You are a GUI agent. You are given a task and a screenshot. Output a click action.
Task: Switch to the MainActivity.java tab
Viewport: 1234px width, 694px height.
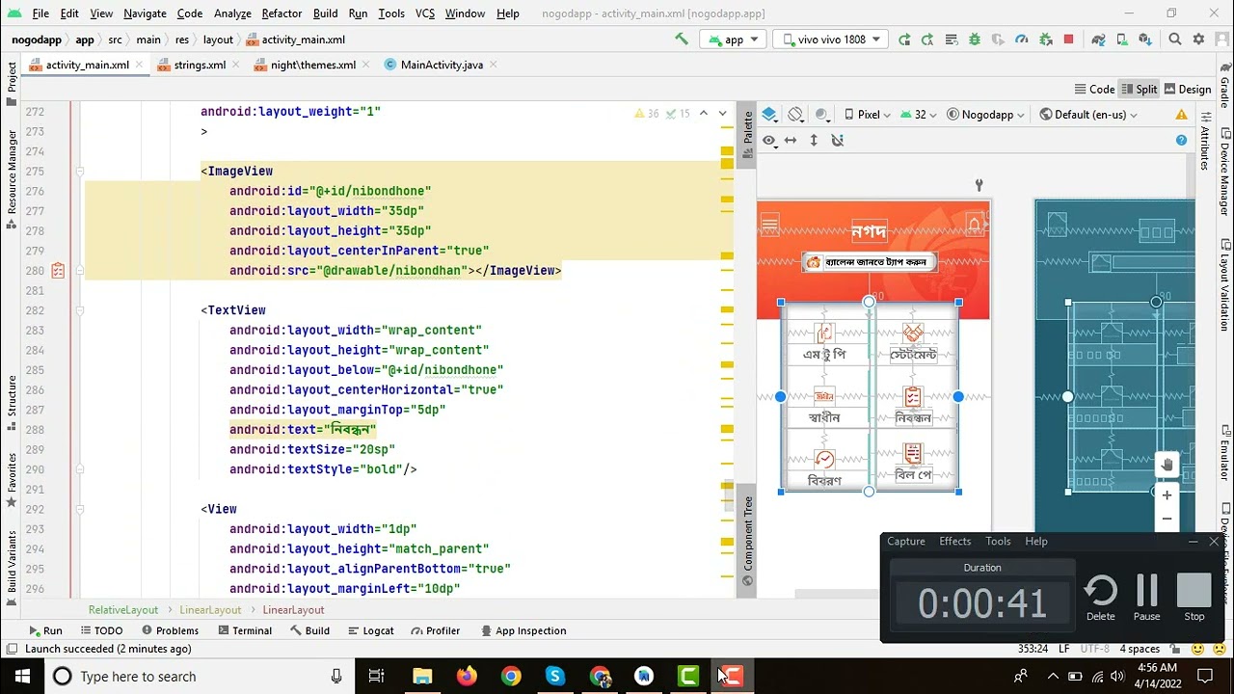click(x=442, y=65)
